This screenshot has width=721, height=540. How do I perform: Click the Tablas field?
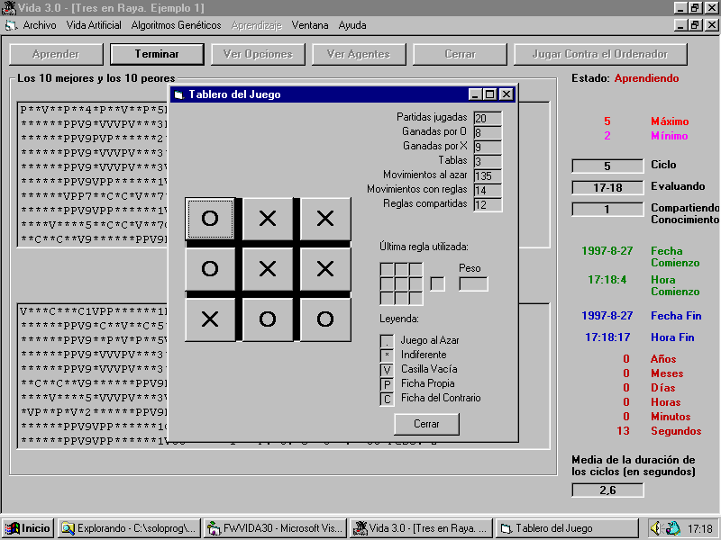point(488,161)
